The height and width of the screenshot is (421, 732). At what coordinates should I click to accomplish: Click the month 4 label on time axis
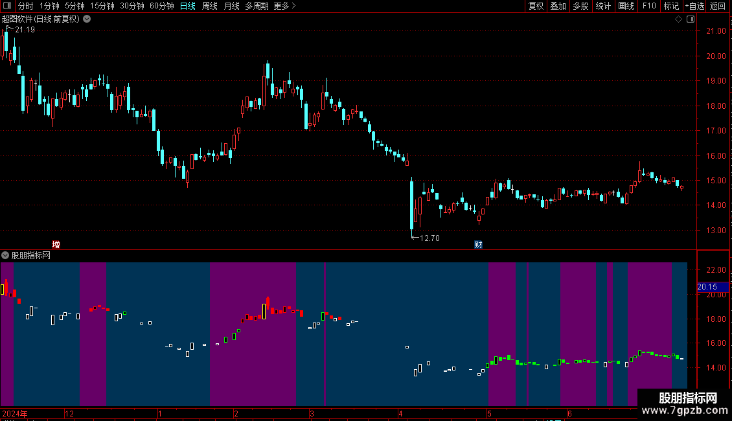point(400,413)
